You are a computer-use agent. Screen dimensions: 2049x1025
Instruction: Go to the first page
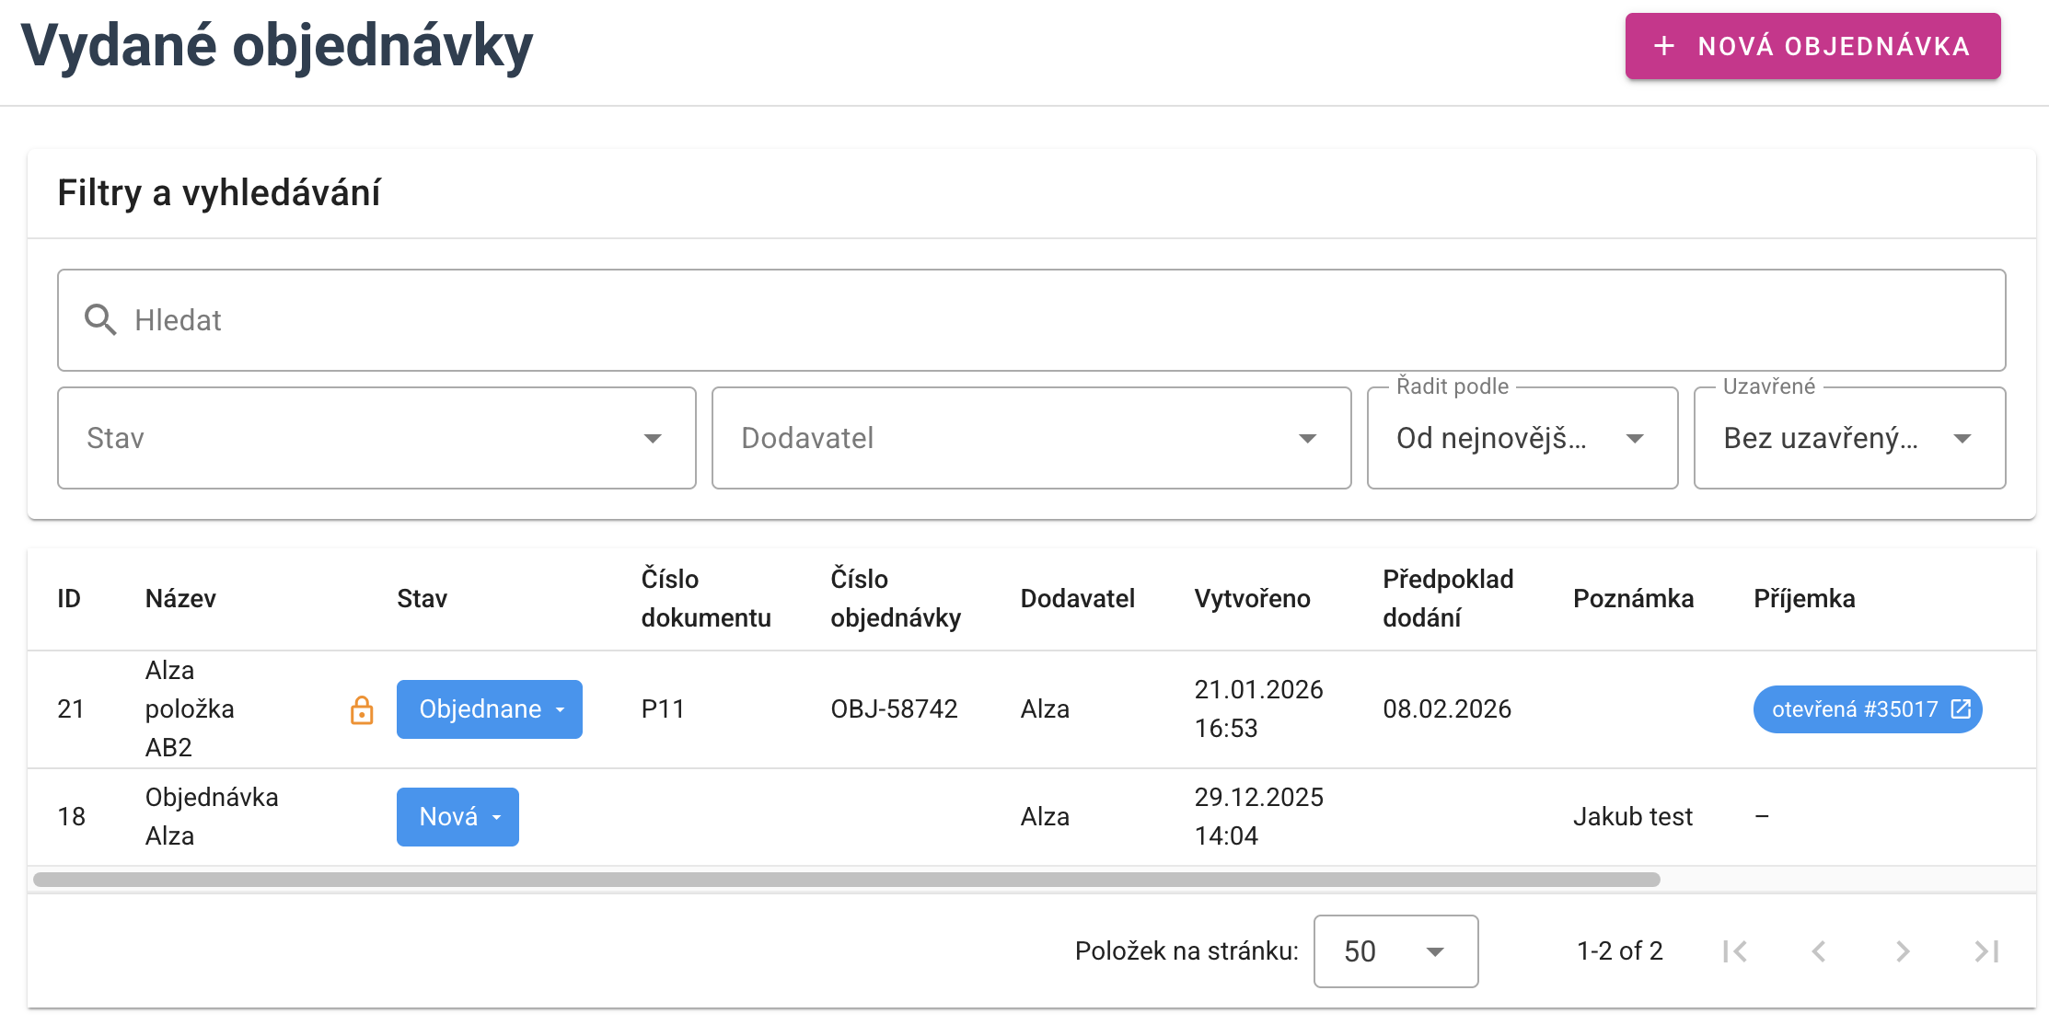[x=1735, y=951]
